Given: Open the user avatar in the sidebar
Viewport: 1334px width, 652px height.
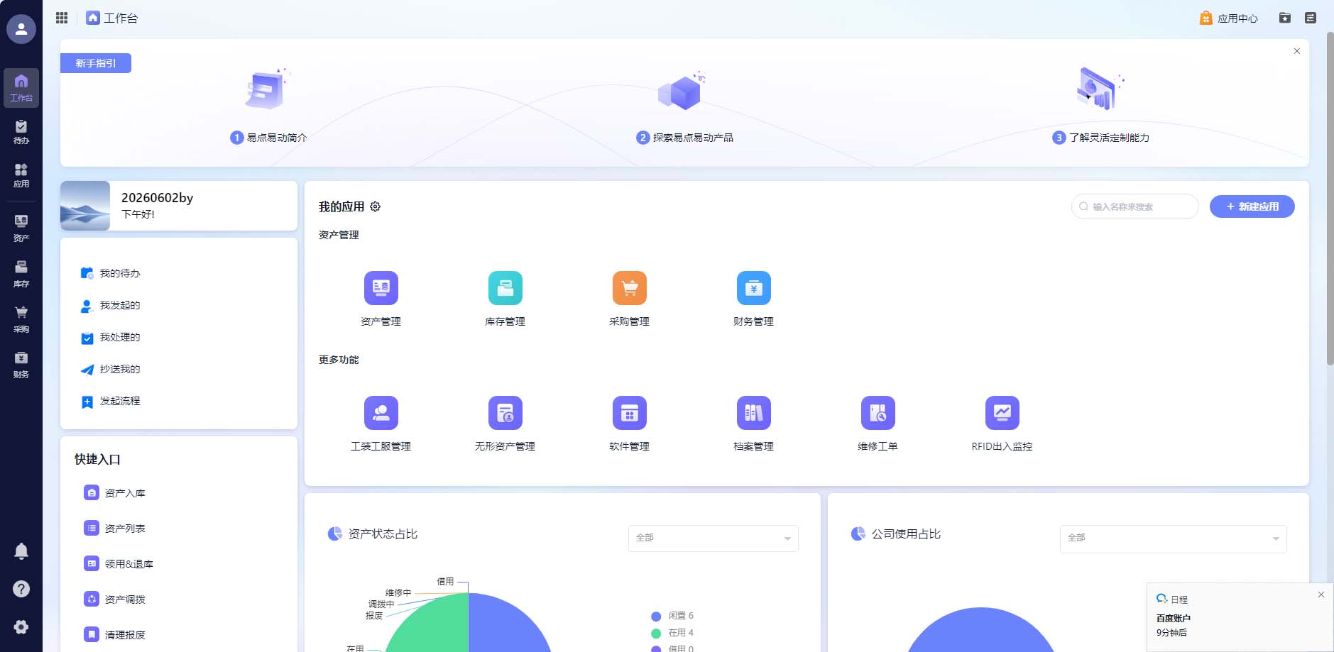Looking at the screenshot, I should (21, 29).
